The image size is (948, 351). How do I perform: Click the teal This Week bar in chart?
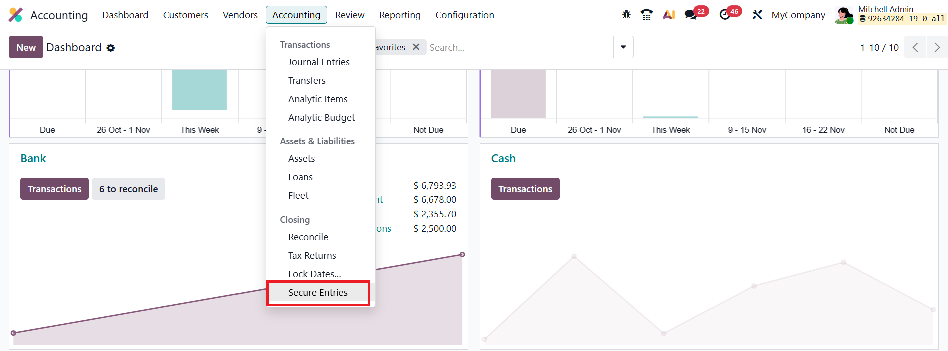tap(199, 90)
